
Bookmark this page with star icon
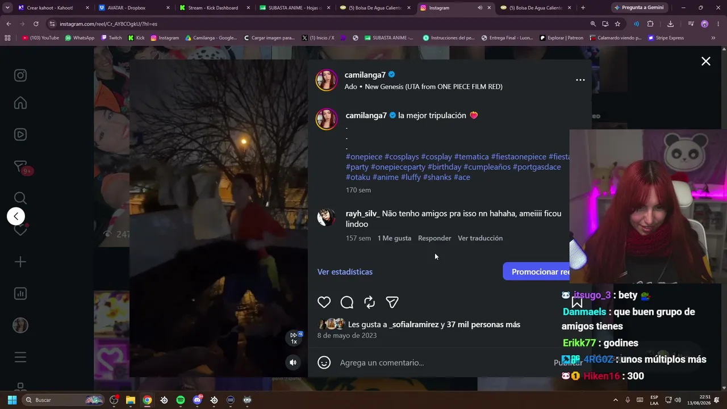(617, 24)
